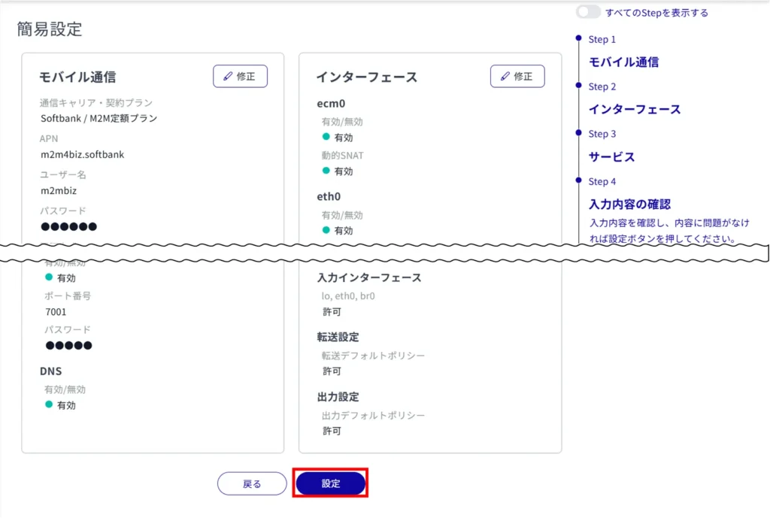Click the Step 2 timeline dot
This screenshot has height=518, width=770.
[x=577, y=85]
